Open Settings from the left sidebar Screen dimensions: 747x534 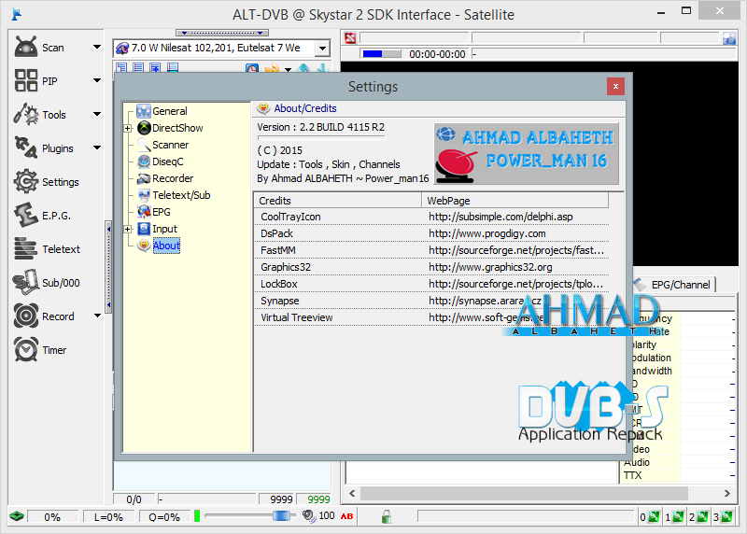coord(47,182)
